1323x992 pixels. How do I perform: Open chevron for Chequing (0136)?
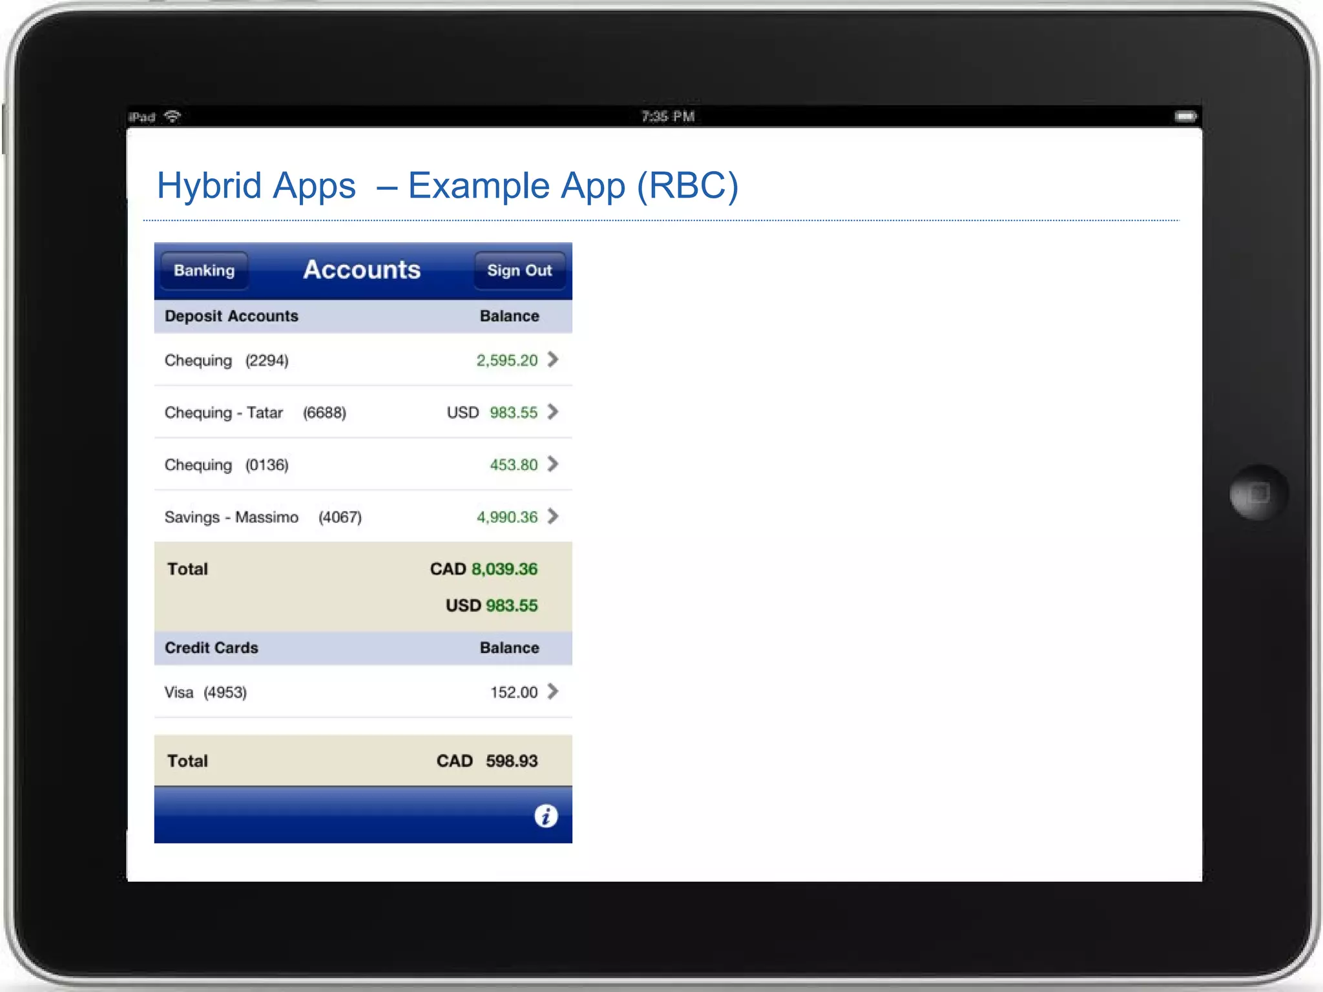(553, 464)
